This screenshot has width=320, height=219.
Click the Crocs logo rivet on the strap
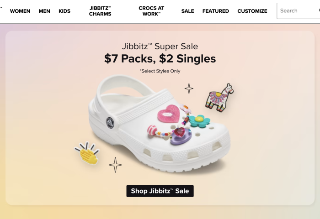tap(110, 123)
